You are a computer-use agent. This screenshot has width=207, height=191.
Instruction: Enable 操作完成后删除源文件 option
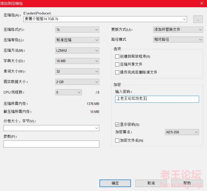(x=117, y=72)
